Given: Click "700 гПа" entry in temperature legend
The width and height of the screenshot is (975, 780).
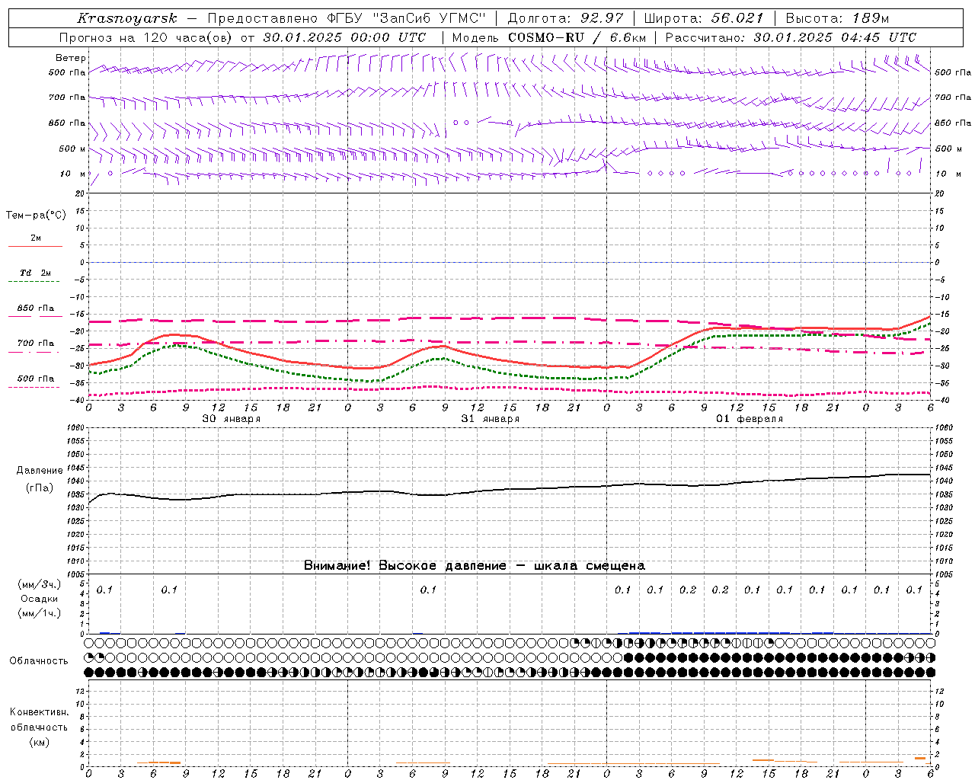Looking at the screenshot, I should 36,344.
